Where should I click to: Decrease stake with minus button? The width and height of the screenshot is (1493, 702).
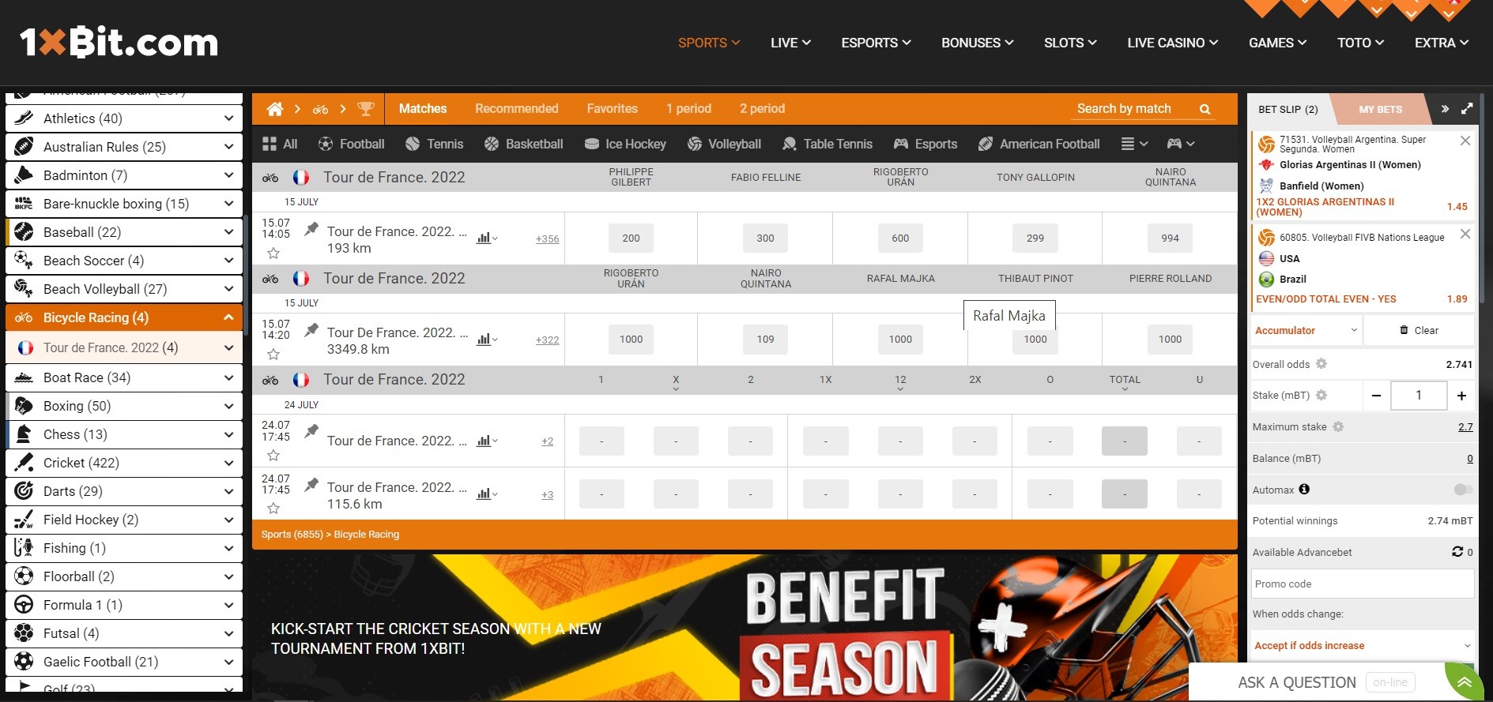(x=1376, y=396)
